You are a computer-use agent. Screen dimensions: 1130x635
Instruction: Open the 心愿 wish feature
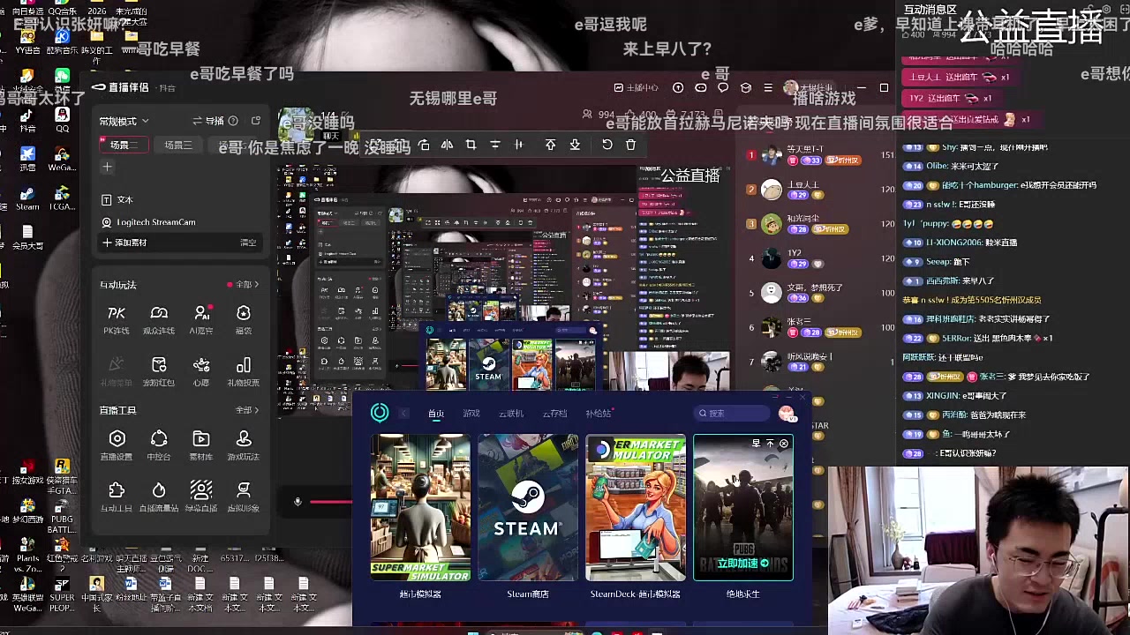coord(201,371)
